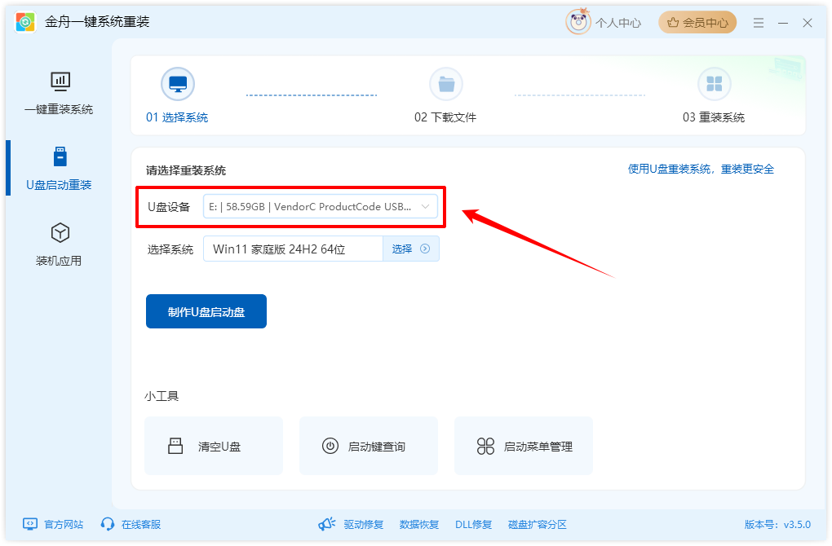Click the 在线客服 headset icon
Image resolution: width=832 pixels, height=546 pixels.
click(x=108, y=524)
